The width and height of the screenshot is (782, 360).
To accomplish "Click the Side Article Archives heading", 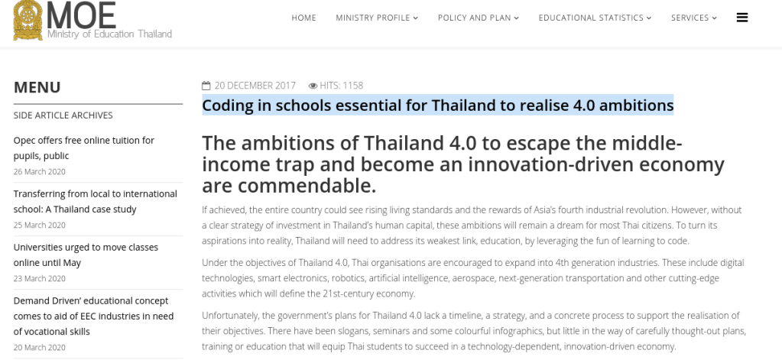I will (x=63, y=115).
